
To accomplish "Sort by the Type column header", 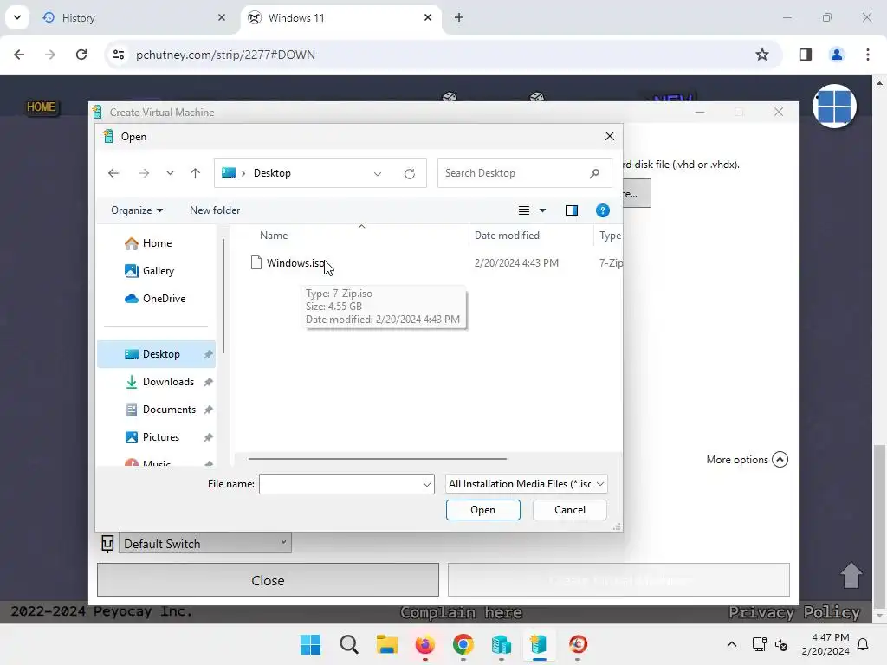I will [x=611, y=236].
